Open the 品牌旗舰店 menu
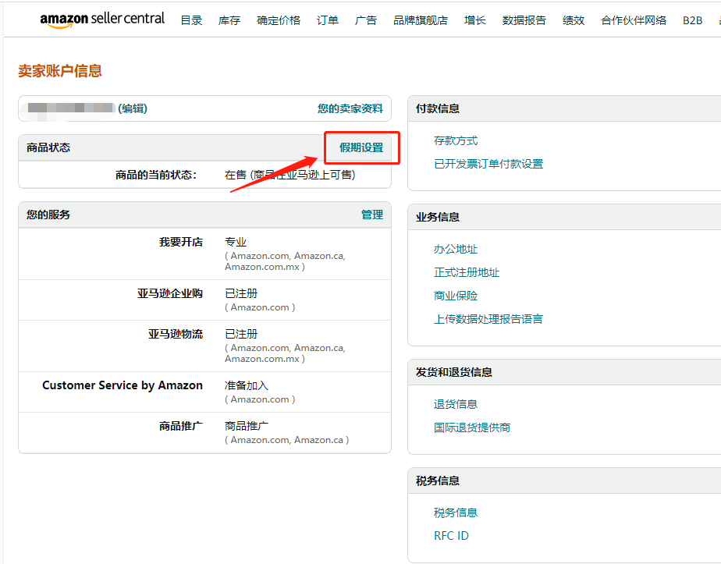The height and width of the screenshot is (564, 721). pos(421,20)
